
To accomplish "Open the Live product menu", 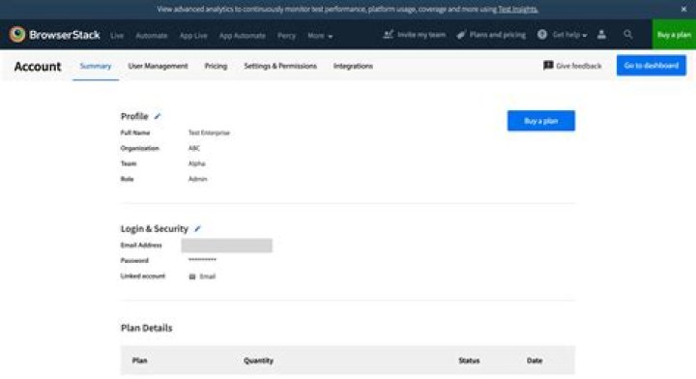I will (x=117, y=36).
